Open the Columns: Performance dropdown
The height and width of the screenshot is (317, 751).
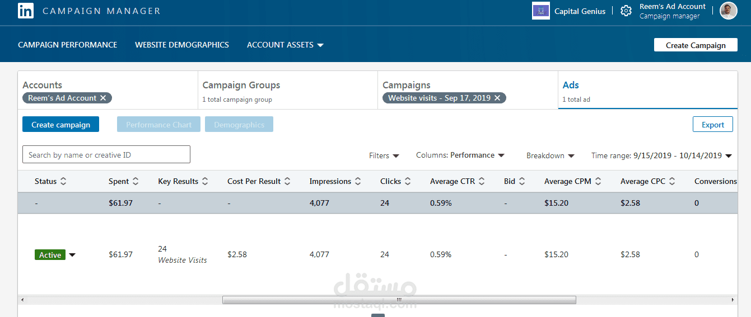(x=460, y=155)
